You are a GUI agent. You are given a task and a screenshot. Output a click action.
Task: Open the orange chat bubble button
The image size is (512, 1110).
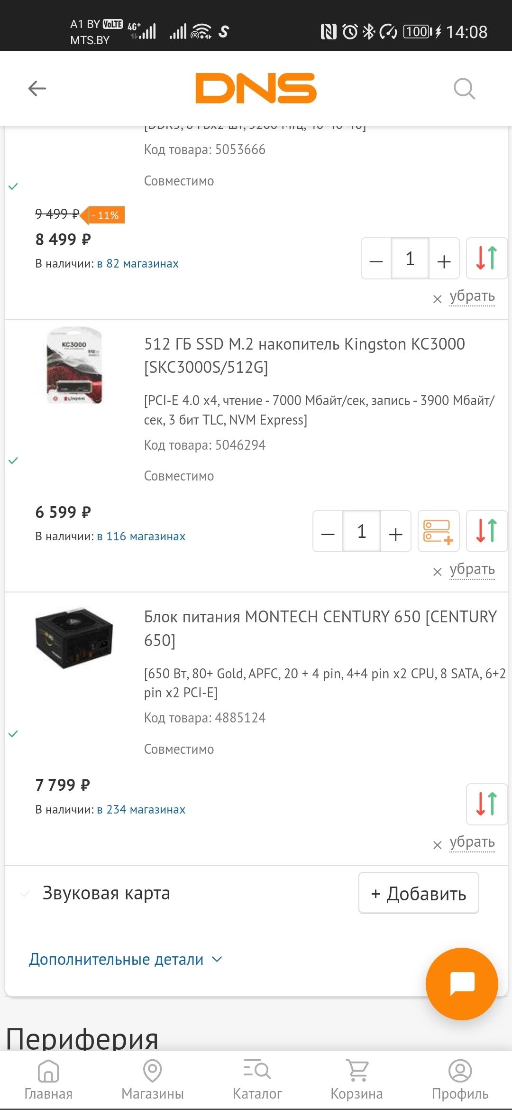462,984
